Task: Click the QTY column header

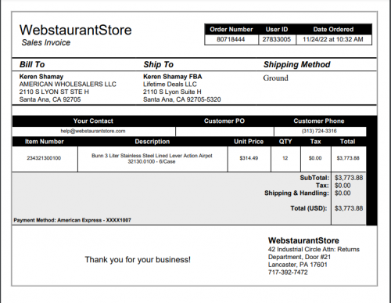Action: pyautogui.click(x=285, y=142)
